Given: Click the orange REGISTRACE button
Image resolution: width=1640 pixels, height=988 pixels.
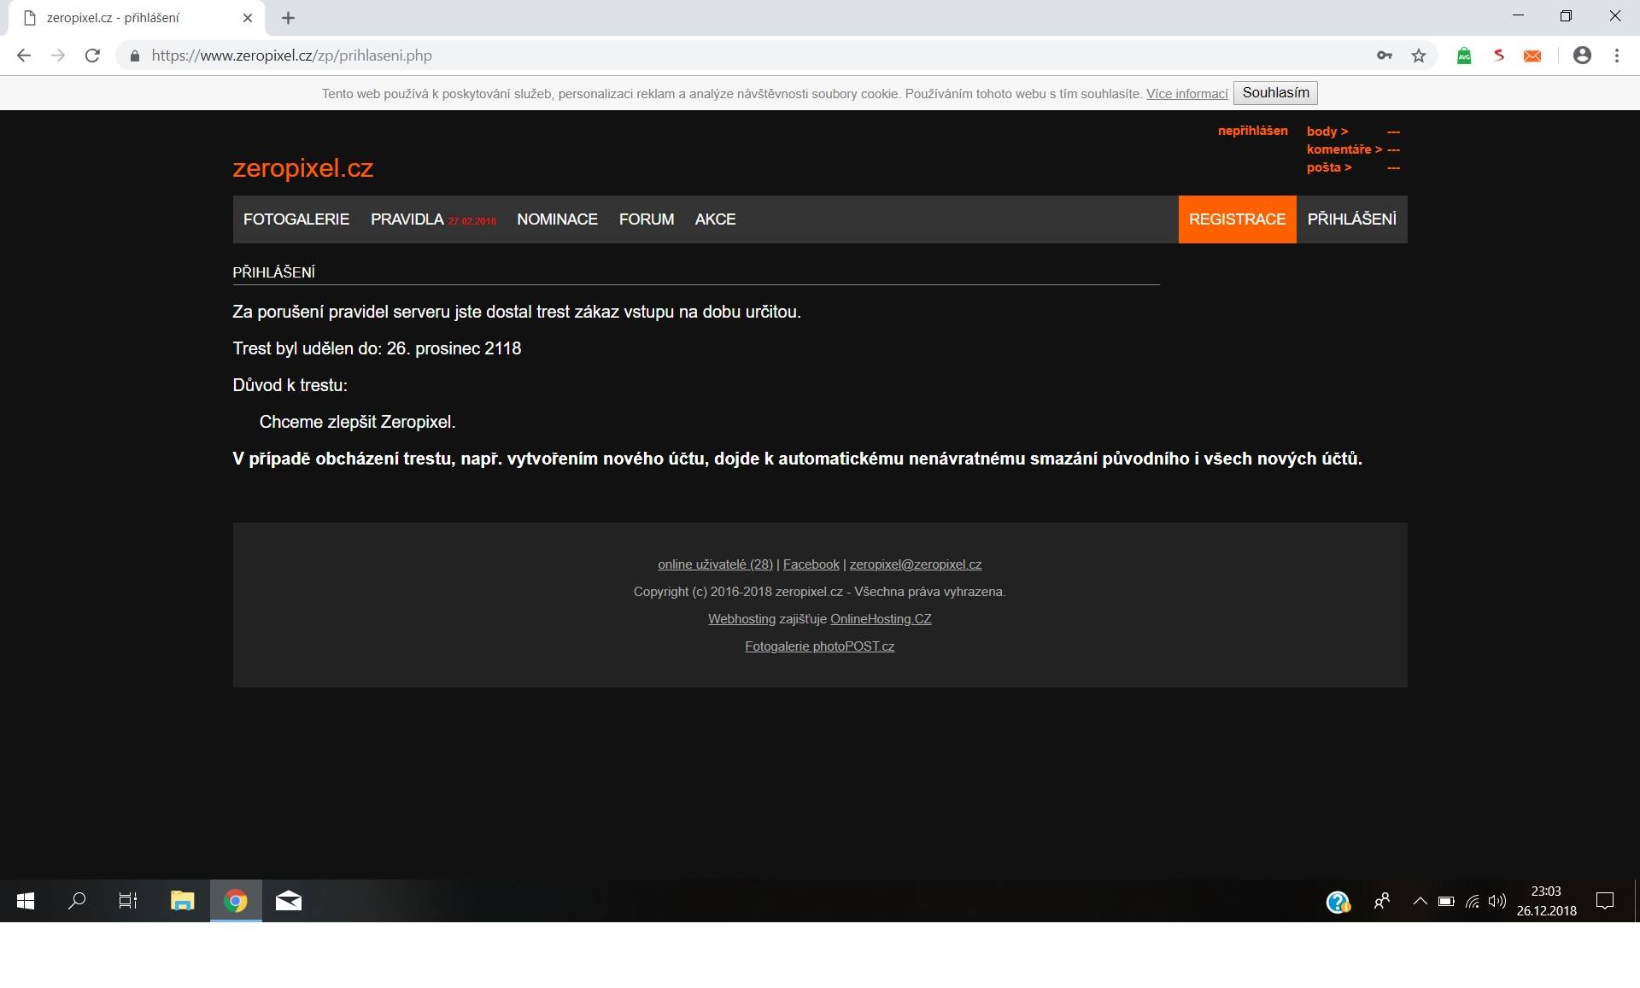Looking at the screenshot, I should (x=1237, y=219).
